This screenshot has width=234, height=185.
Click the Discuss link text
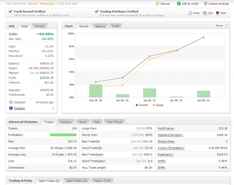tap(165, 4)
